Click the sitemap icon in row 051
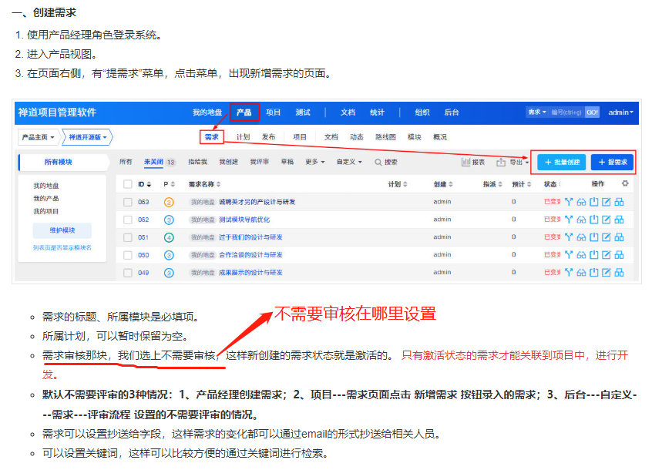 click(x=619, y=237)
